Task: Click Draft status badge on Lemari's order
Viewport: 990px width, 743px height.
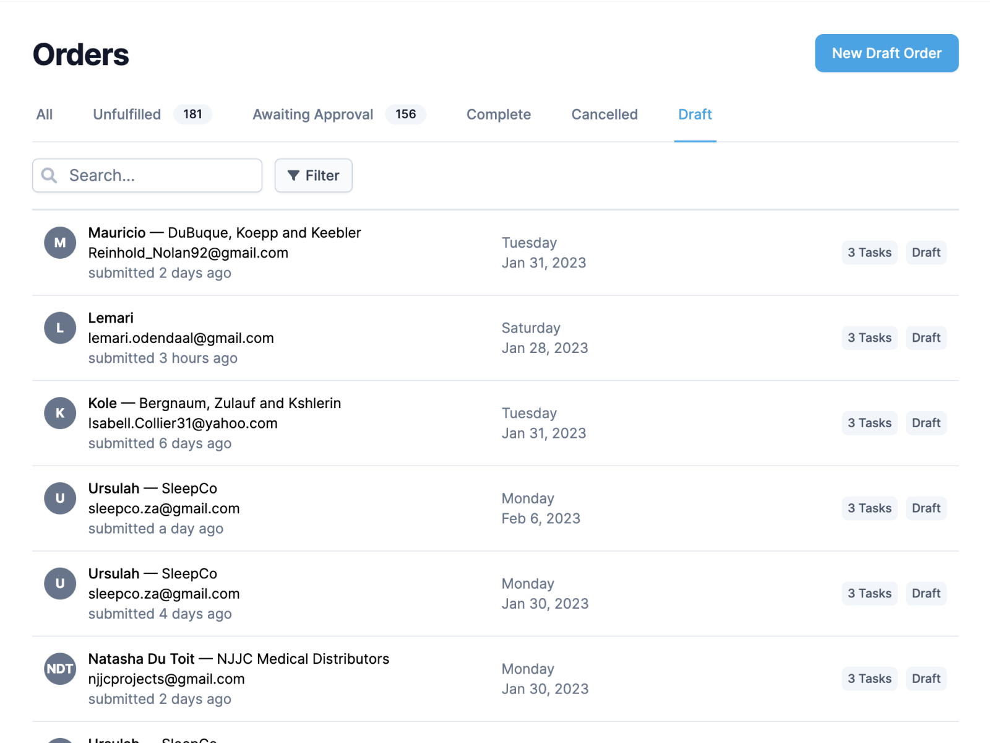Action: click(926, 338)
